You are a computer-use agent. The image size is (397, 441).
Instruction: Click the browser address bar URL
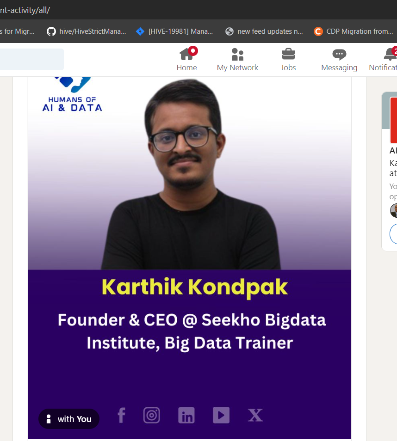(25, 10)
